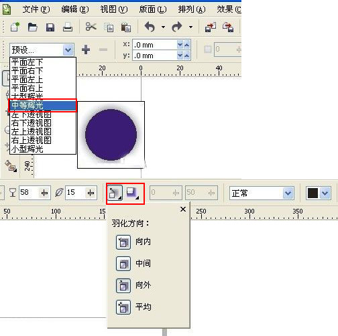The width and height of the screenshot is (338, 336).
Task: Increase the x offset with up spinner
Action: [x=187, y=45]
